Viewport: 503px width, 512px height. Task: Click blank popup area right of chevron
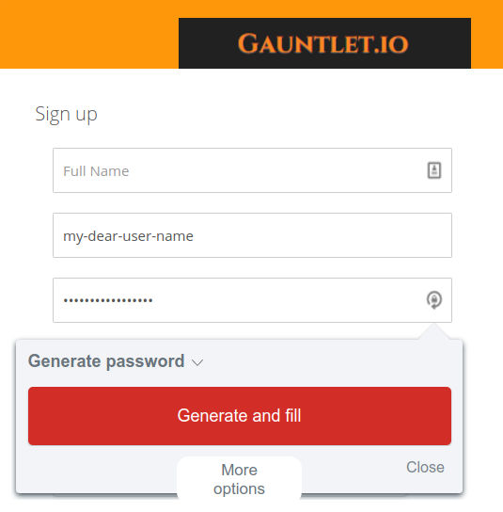click(x=326, y=361)
